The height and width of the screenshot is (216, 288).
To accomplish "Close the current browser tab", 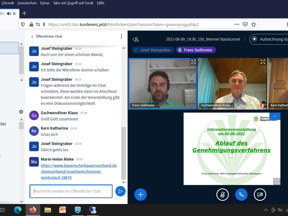I will pos(14,13).
